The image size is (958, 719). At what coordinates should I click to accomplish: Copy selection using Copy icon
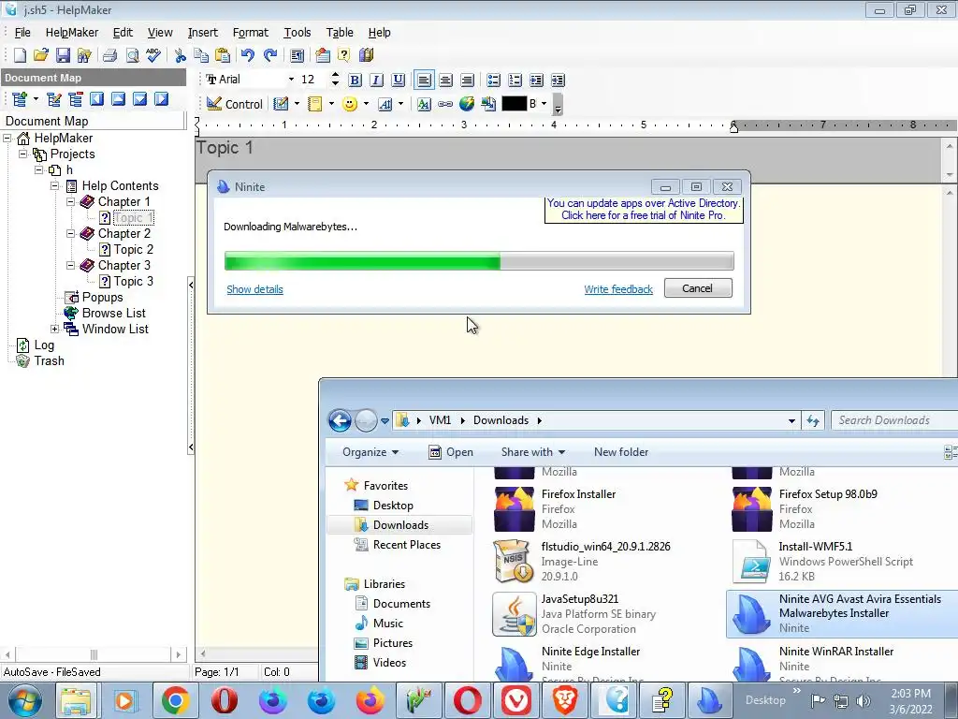(201, 55)
